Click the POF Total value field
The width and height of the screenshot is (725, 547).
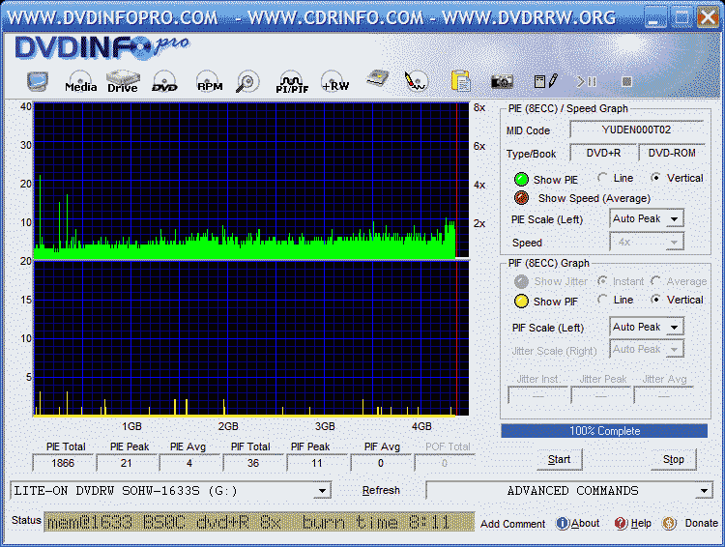(x=445, y=463)
